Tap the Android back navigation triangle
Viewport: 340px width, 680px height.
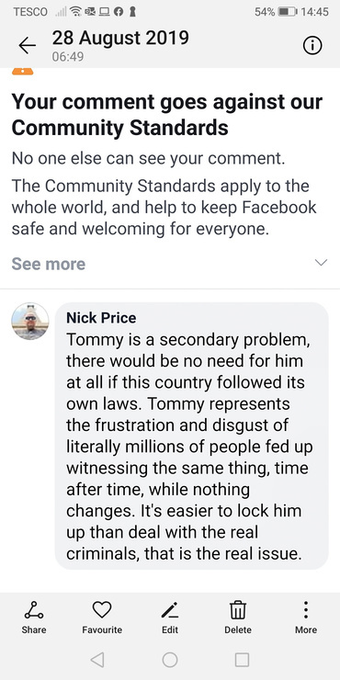(97, 660)
